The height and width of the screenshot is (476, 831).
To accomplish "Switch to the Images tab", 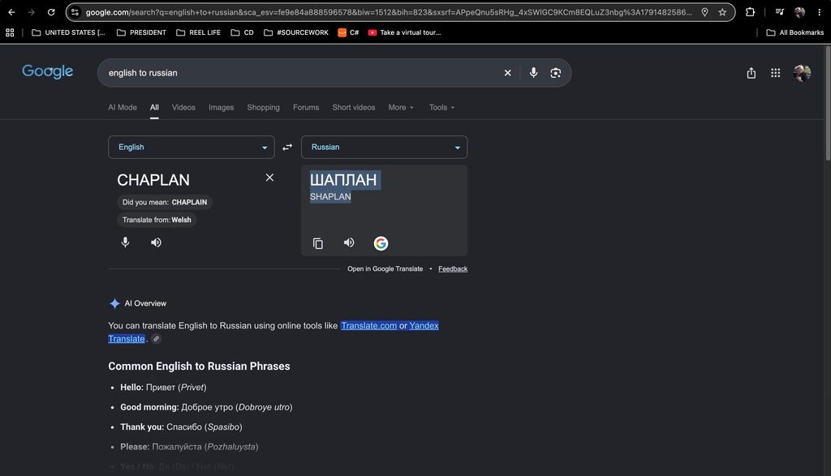I will pos(221,108).
